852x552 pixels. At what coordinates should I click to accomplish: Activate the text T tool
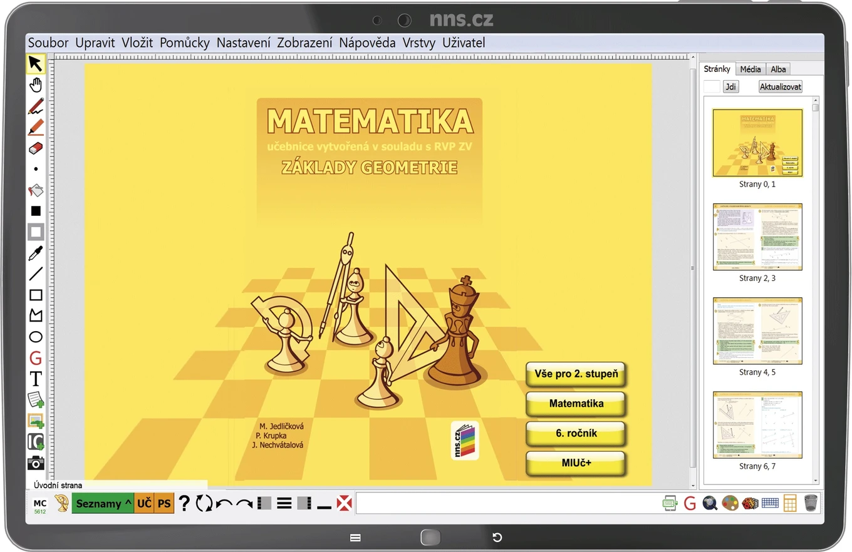pyautogui.click(x=36, y=379)
